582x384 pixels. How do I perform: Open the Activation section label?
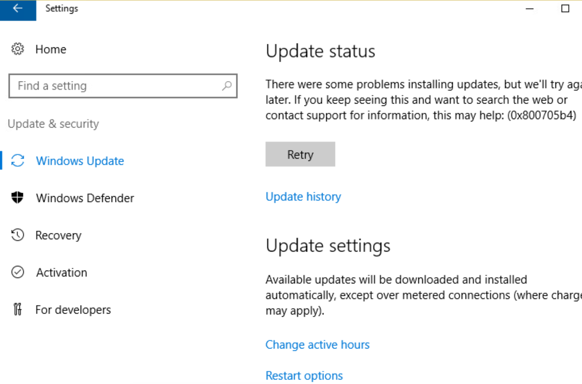tap(62, 272)
